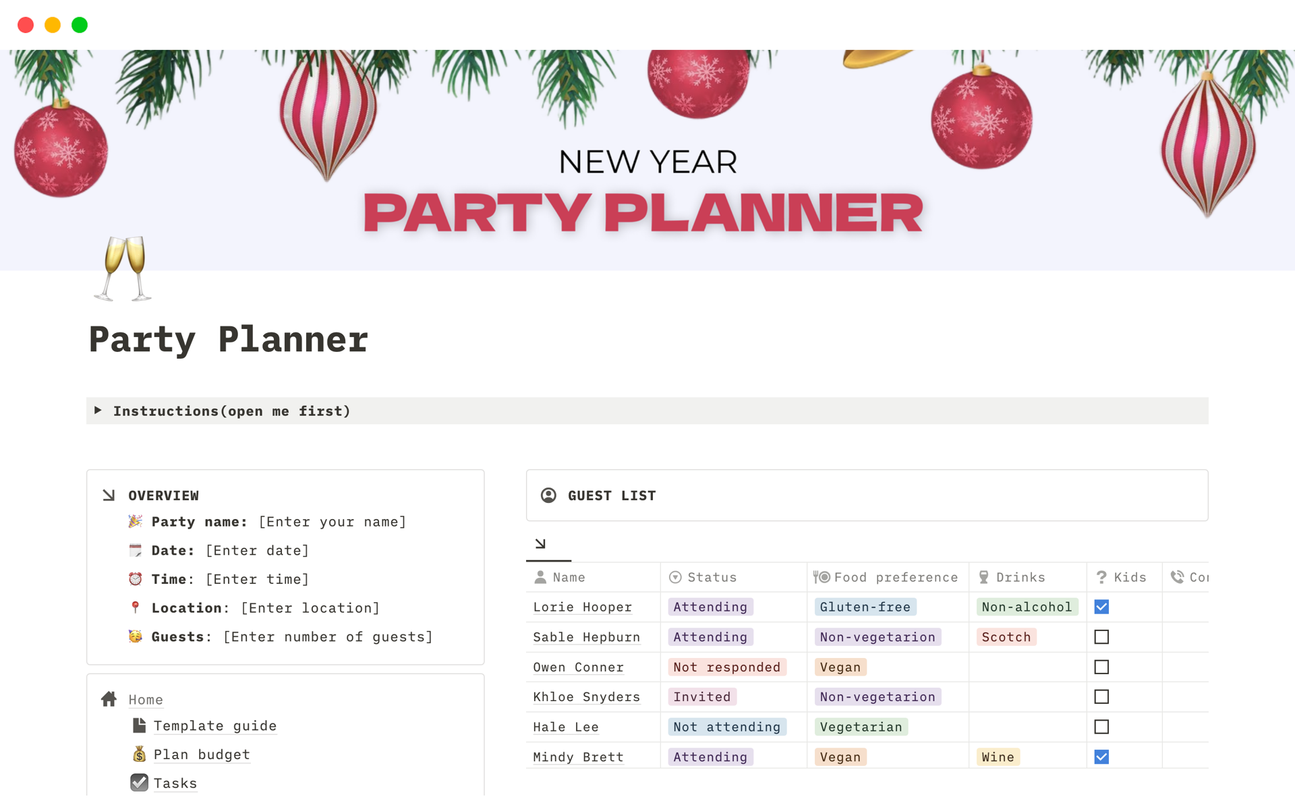This screenshot has height=809, width=1295.
Task: Click the person icon on the Name column
Action: coord(540,577)
